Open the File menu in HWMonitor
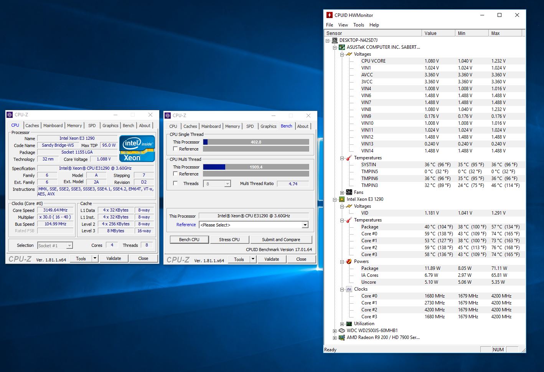 [330, 25]
